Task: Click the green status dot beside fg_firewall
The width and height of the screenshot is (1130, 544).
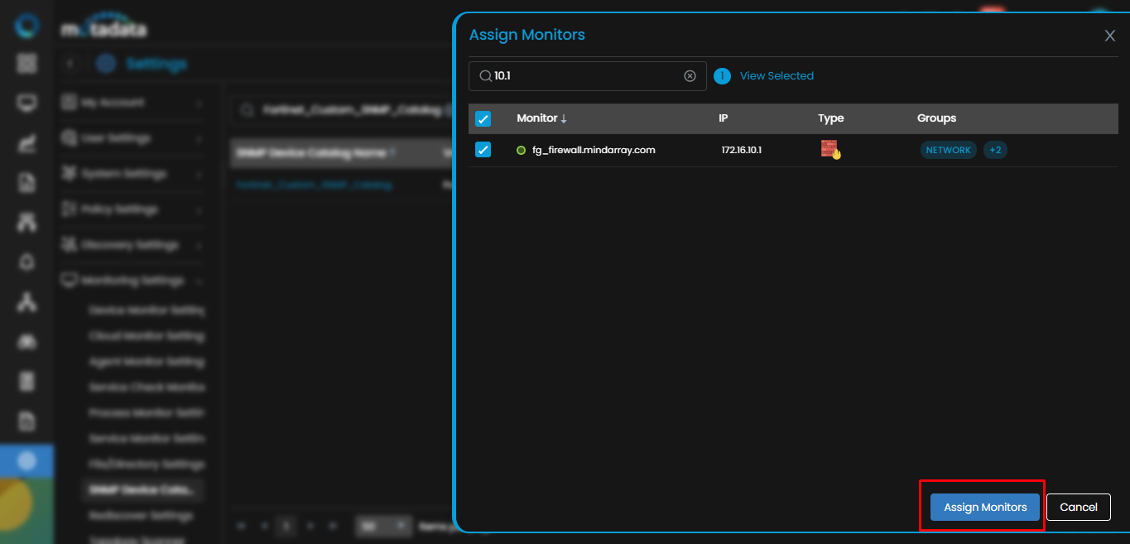Action: [x=522, y=151]
